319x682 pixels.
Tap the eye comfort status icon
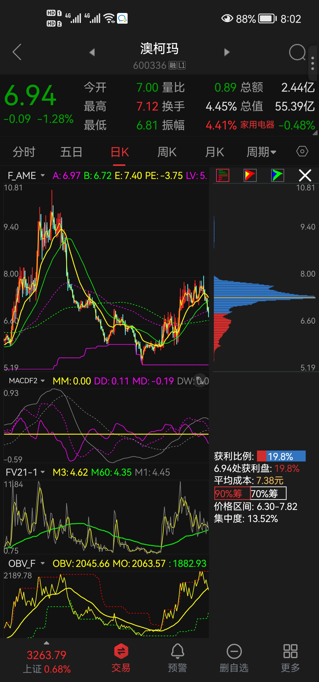[227, 19]
